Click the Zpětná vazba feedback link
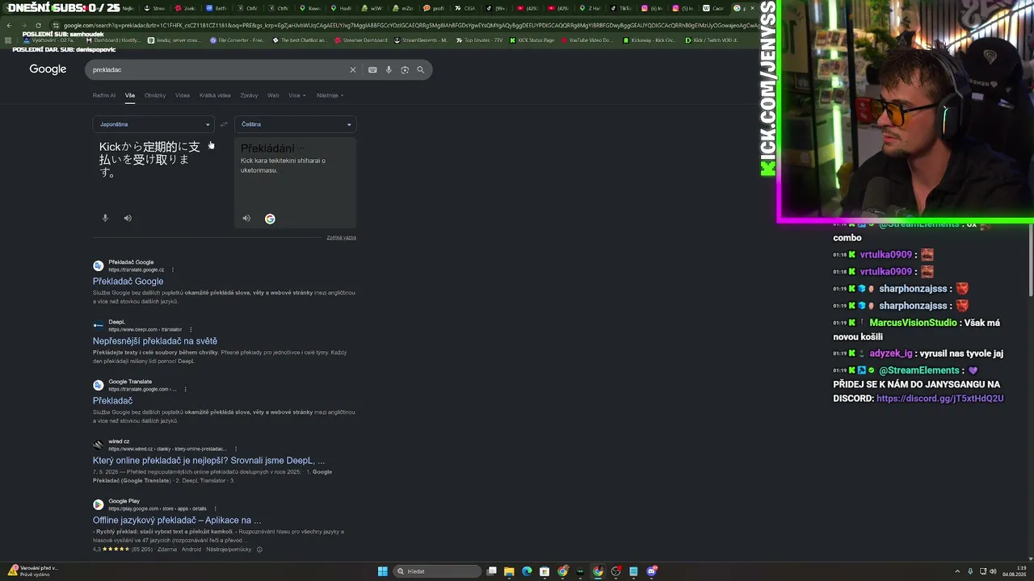1034x581 pixels. 341,237
